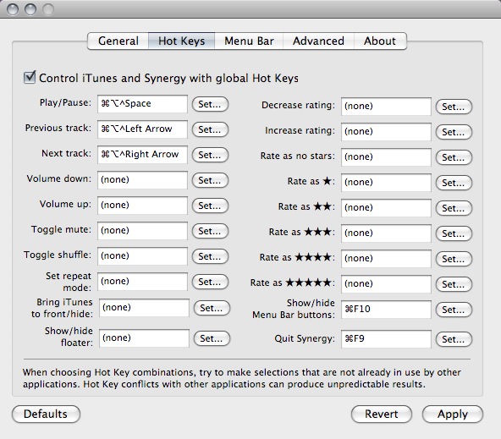The height and width of the screenshot is (439, 501).
Task: Click the Rate as four stars field
Action: (x=386, y=258)
